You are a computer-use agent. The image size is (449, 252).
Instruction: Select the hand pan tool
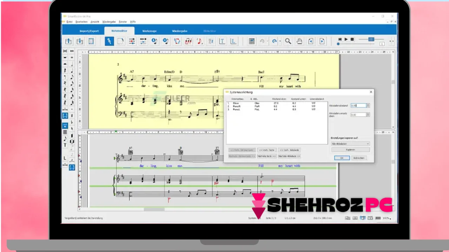(299, 41)
